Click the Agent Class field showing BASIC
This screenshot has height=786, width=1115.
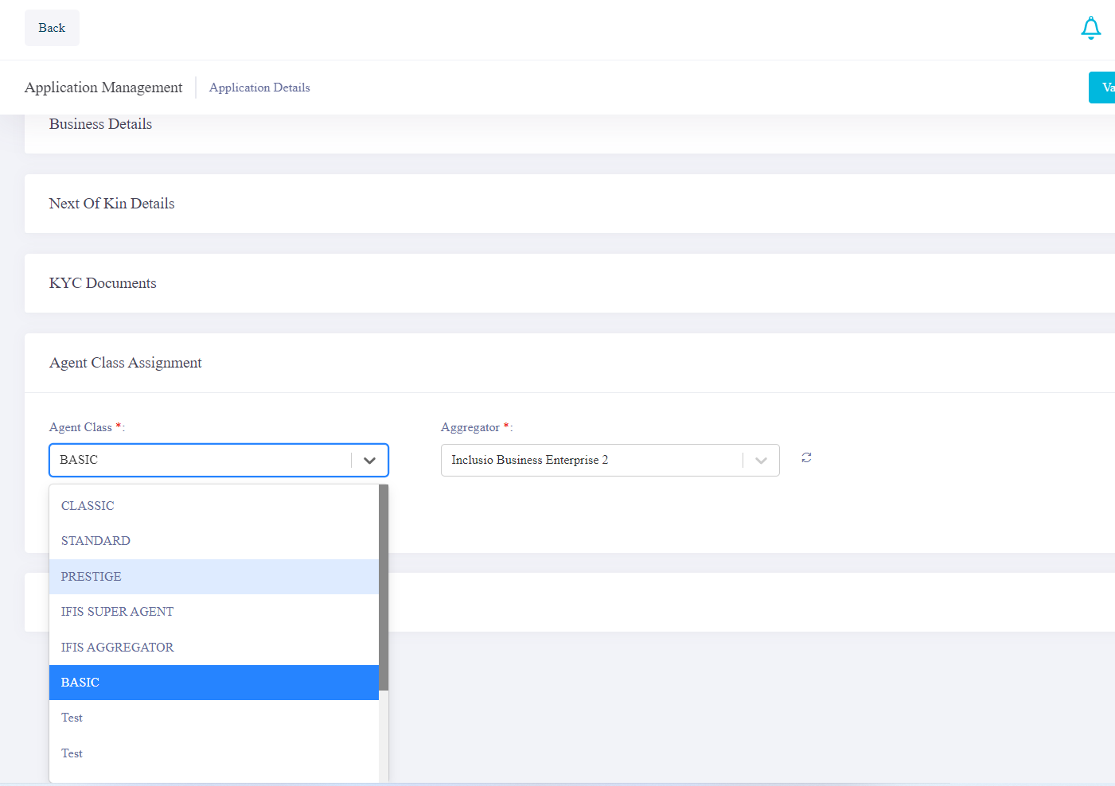(x=199, y=461)
